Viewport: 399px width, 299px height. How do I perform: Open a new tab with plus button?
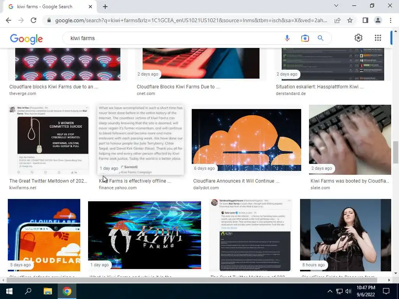[105, 7]
